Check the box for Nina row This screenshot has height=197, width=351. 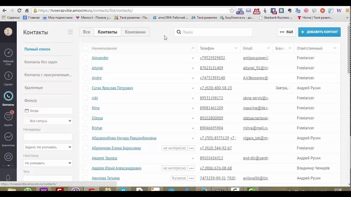86,108
